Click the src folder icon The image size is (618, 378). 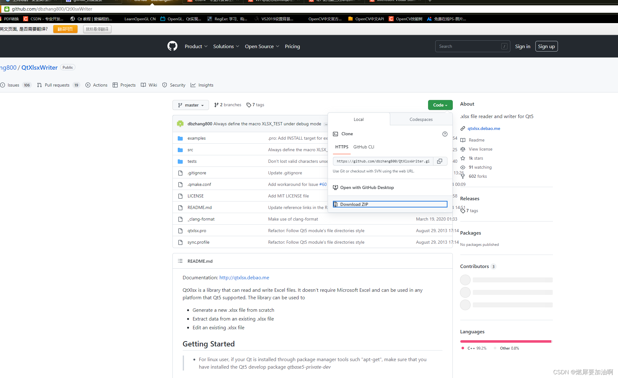click(180, 150)
